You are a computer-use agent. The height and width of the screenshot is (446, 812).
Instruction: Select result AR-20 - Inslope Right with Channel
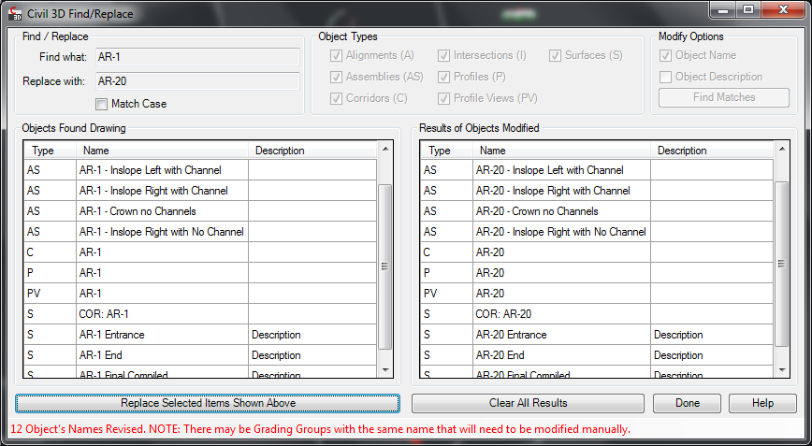[597, 191]
